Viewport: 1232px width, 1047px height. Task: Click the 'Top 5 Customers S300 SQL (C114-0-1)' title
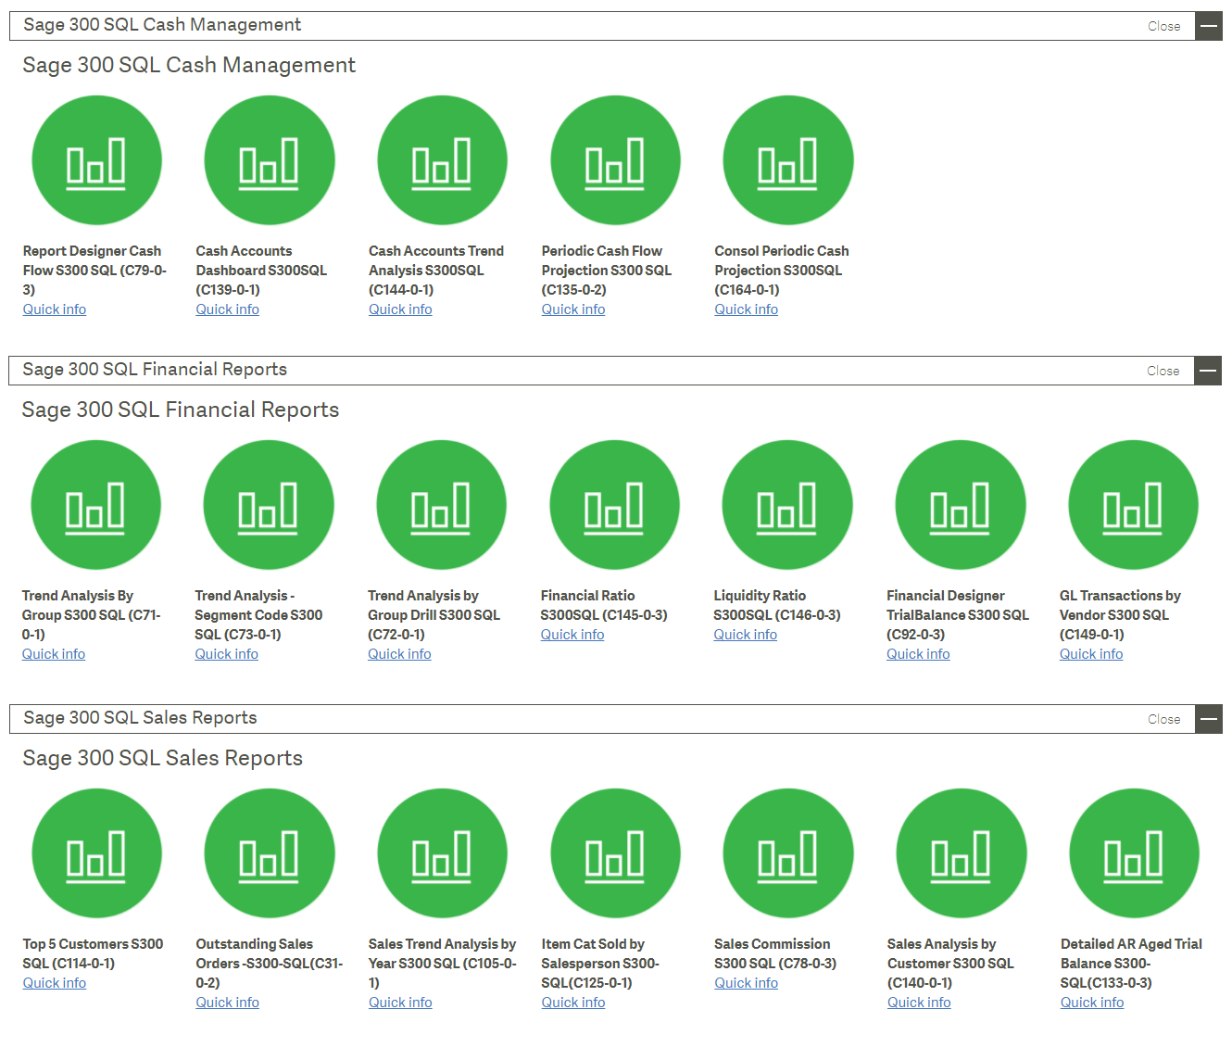(93, 953)
